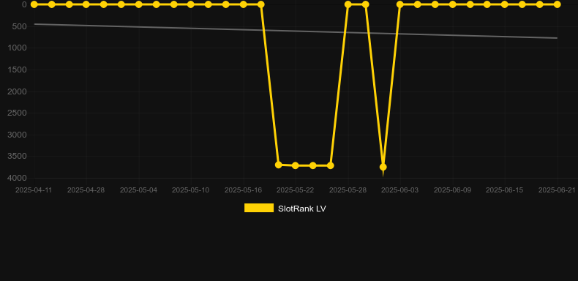The image size is (578, 281).
Task: Select the lowest data point near 2025-06-01
Action: pos(383,167)
